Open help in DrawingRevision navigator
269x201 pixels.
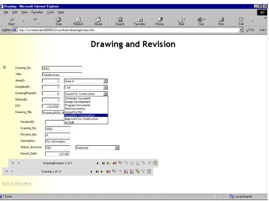click(155, 163)
